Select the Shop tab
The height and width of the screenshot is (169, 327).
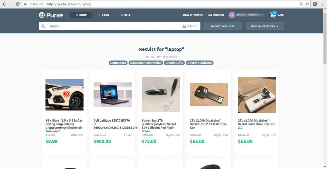pos(81,15)
